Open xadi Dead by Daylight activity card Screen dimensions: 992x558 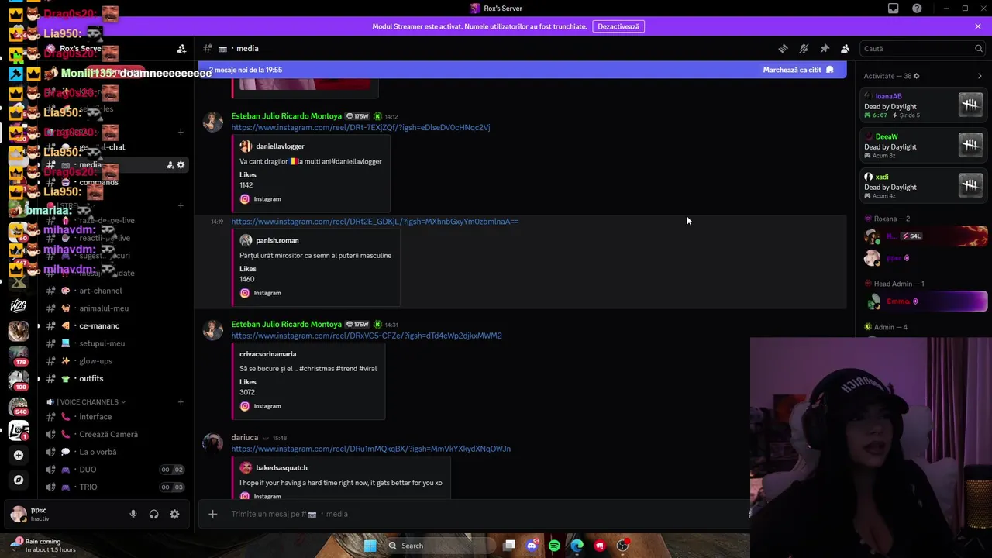click(925, 186)
